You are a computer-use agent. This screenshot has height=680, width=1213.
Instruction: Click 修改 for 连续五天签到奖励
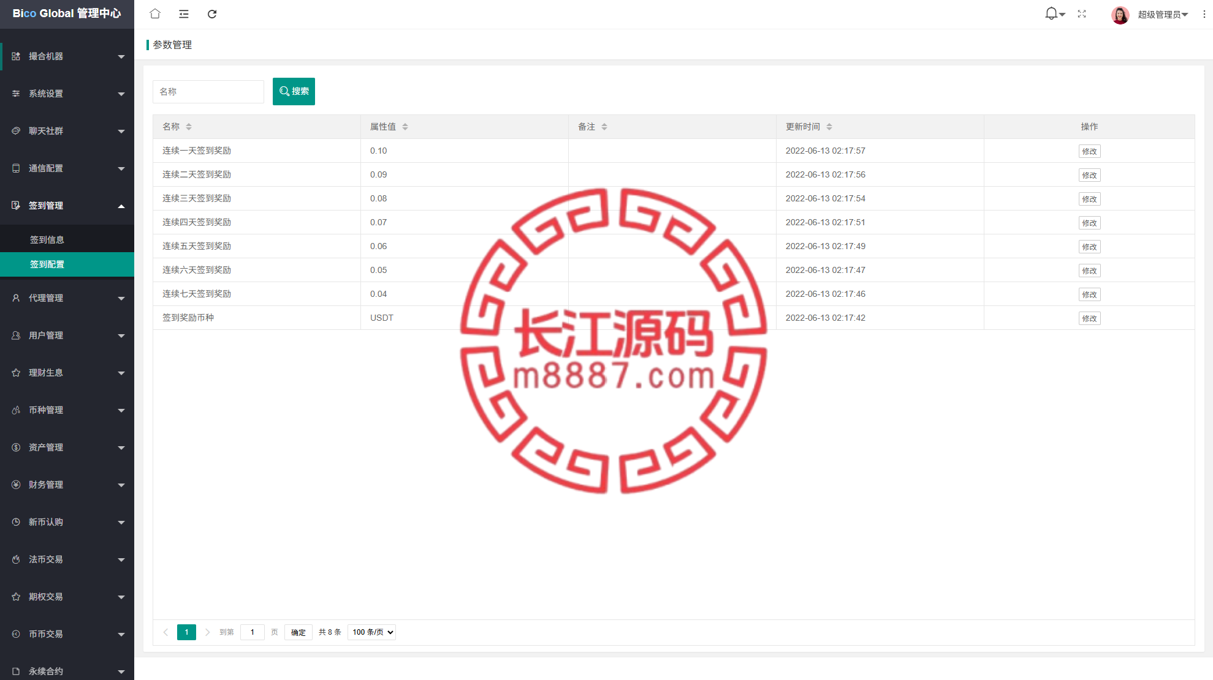pos(1089,247)
